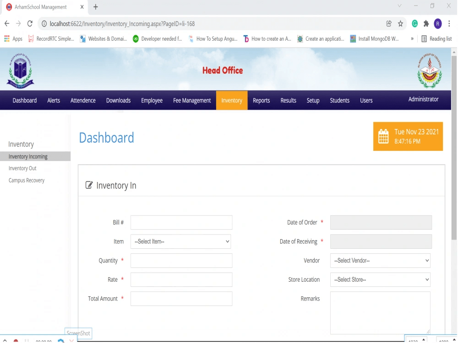Click the Rate input field

181,279
